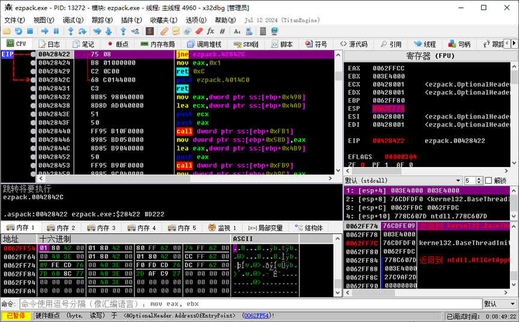Viewport: 519px width, 322px height.
Task: Start trace into from the toolbar
Action: click(x=97, y=31)
